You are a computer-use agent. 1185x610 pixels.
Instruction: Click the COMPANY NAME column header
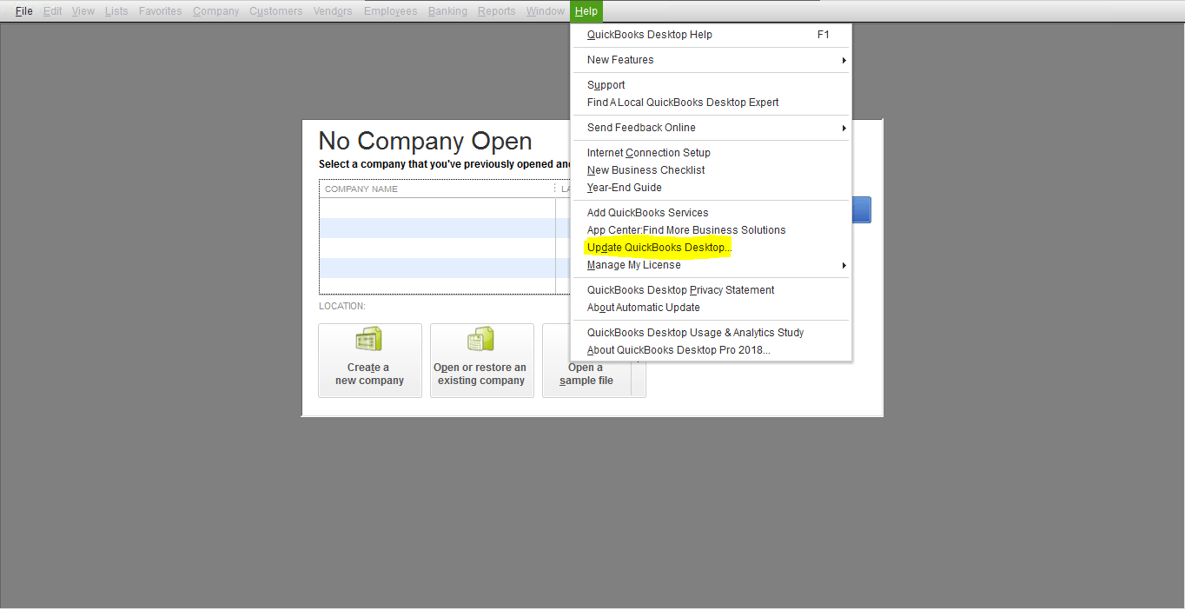437,189
